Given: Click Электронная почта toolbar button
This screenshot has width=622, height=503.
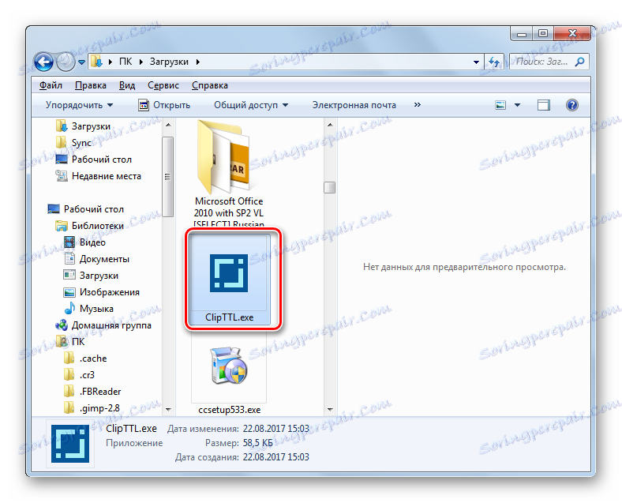Looking at the screenshot, I should pos(354,105).
